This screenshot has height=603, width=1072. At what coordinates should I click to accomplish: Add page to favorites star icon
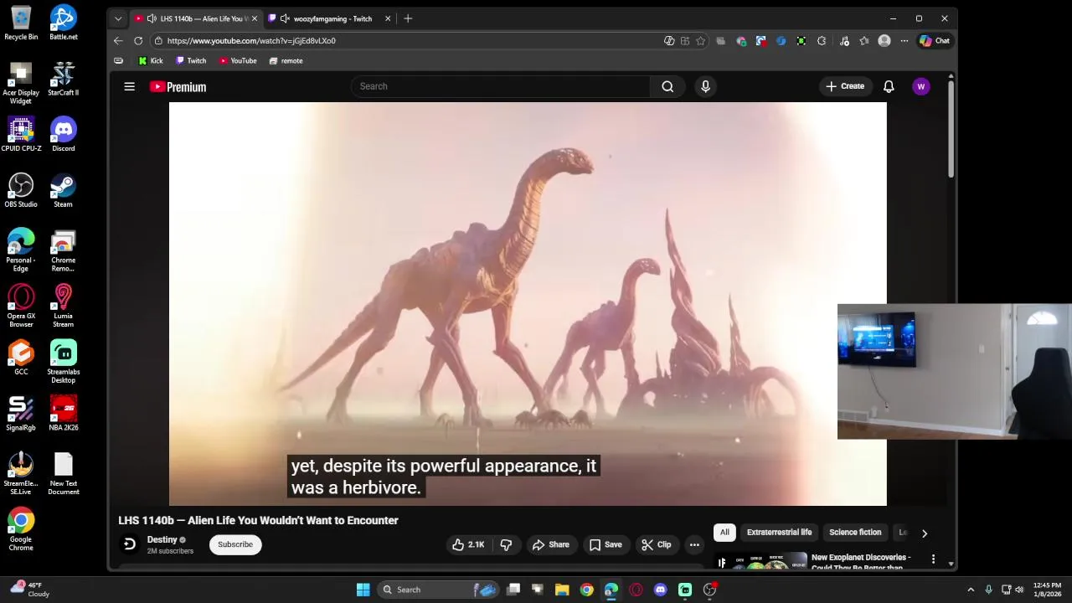click(700, 40)
